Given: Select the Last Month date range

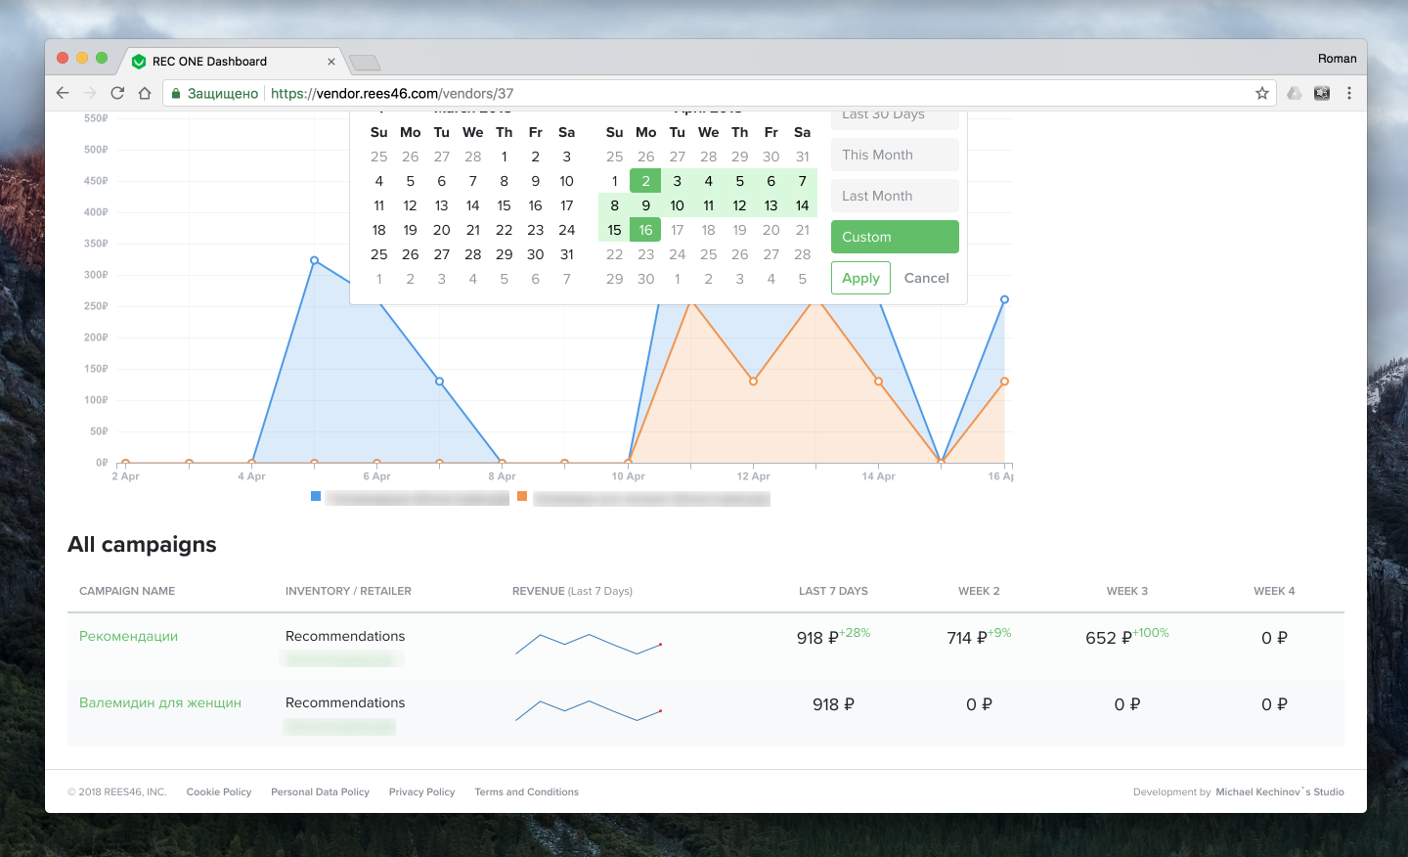Looking at the screenshot, I should (x=895, y=196).
